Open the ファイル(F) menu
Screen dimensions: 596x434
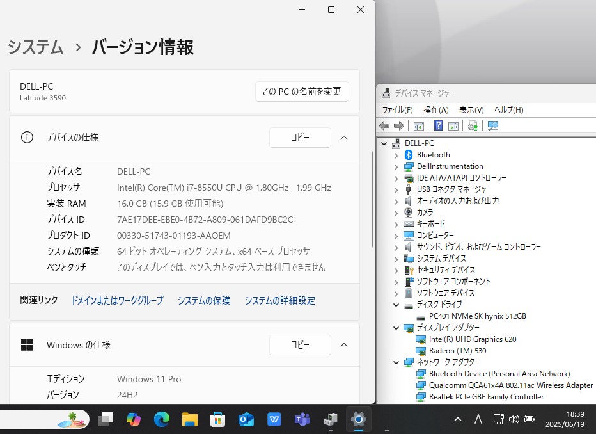[397, 110]
